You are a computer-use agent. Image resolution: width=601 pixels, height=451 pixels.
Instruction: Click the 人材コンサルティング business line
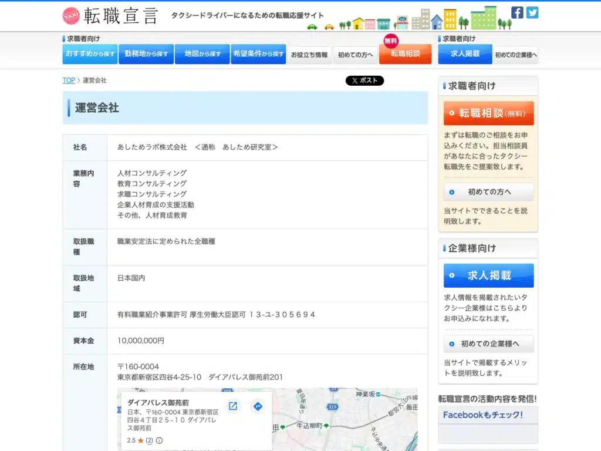click(152, 173)
